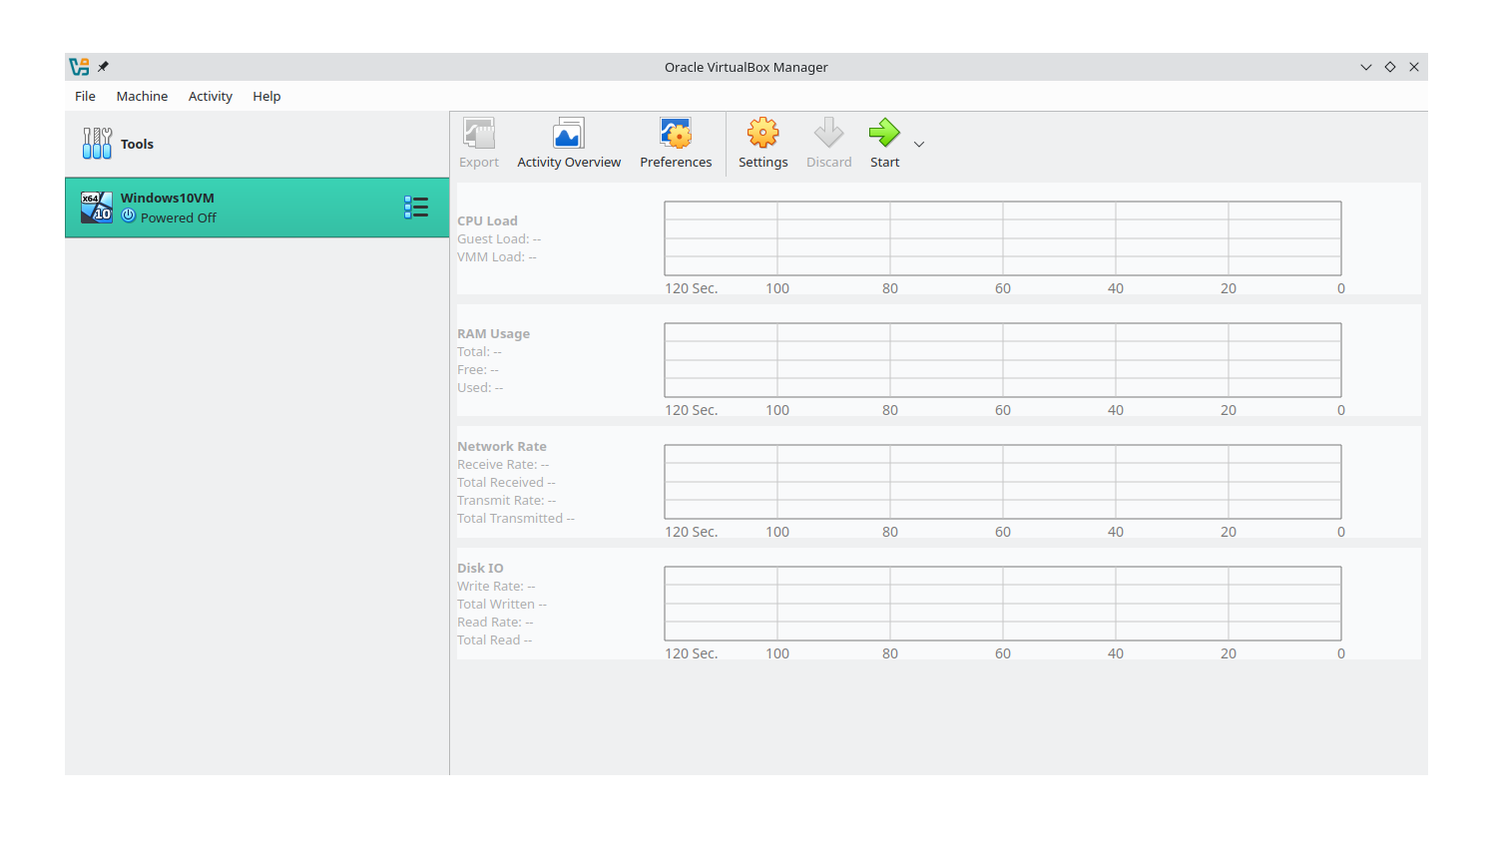This screenshot has width=1493, height=852.
Task: Open Preferences from the toolbar
Action: [676, 144]
